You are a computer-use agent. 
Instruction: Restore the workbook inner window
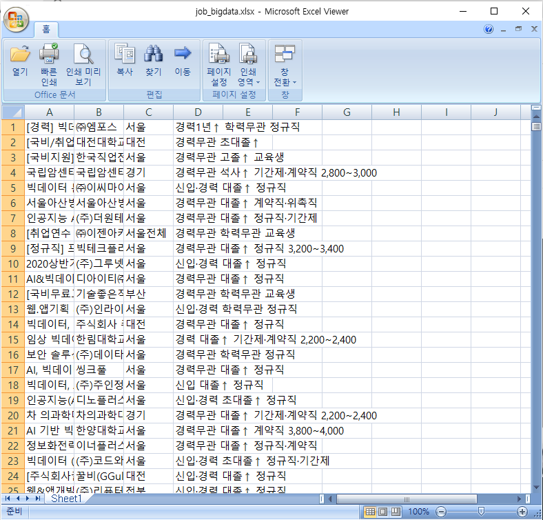pos(518,29)
